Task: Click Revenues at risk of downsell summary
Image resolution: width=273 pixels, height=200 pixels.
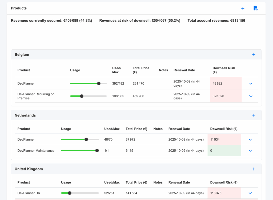Action: tap(140, 21)
